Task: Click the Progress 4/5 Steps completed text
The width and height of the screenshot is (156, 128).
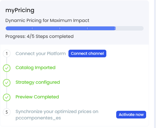Action: [x=39, y=36]
